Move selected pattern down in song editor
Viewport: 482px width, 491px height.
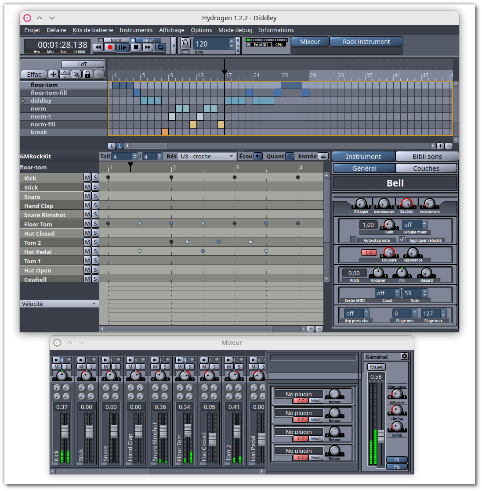pos(65,77)
